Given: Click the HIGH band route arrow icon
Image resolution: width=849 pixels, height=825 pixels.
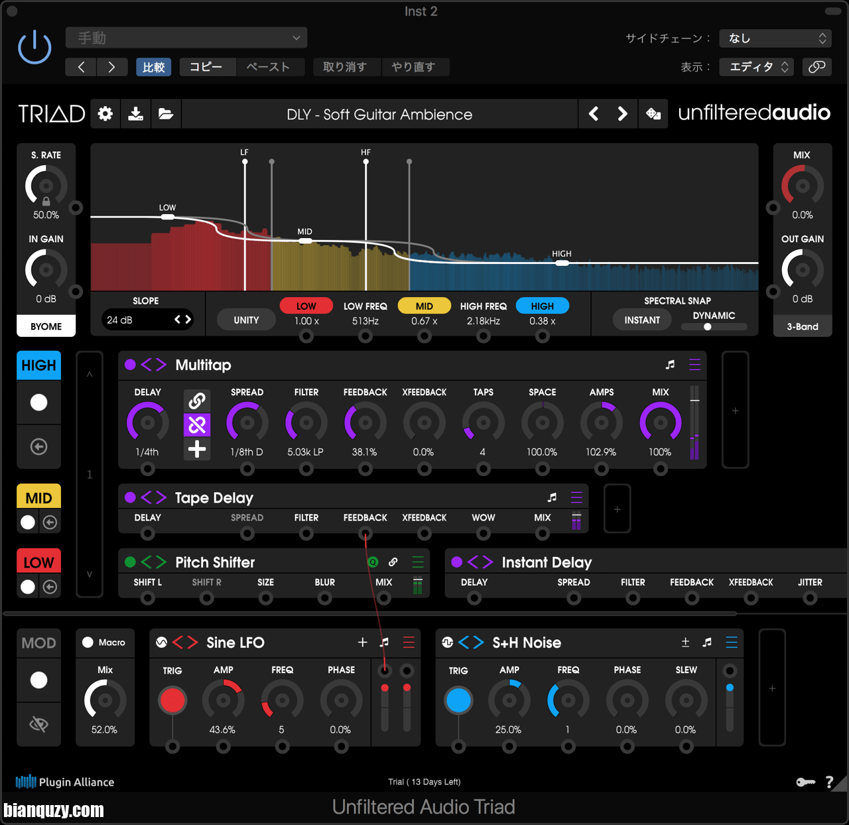Looking at the screenshot, I should [38, 447].
